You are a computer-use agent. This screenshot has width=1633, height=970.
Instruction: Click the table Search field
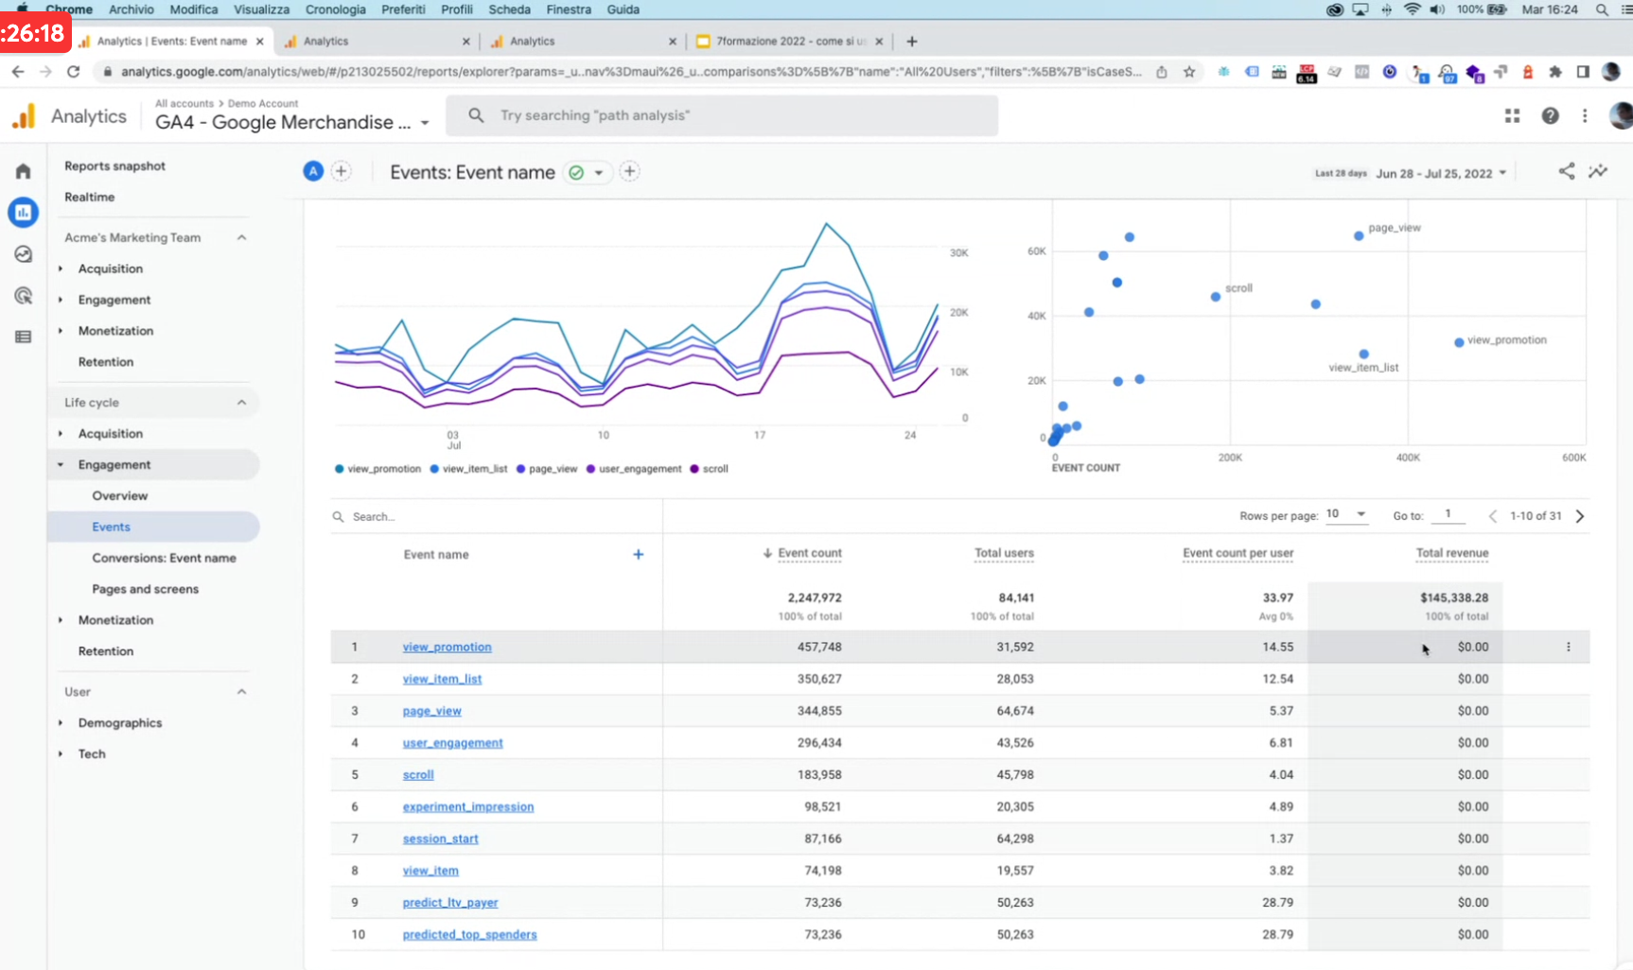(496, 516)
